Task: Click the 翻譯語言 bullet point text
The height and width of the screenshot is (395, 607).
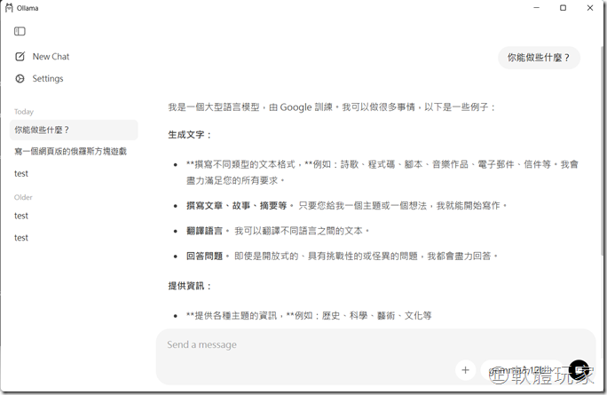Action: (x=206, y=231)
